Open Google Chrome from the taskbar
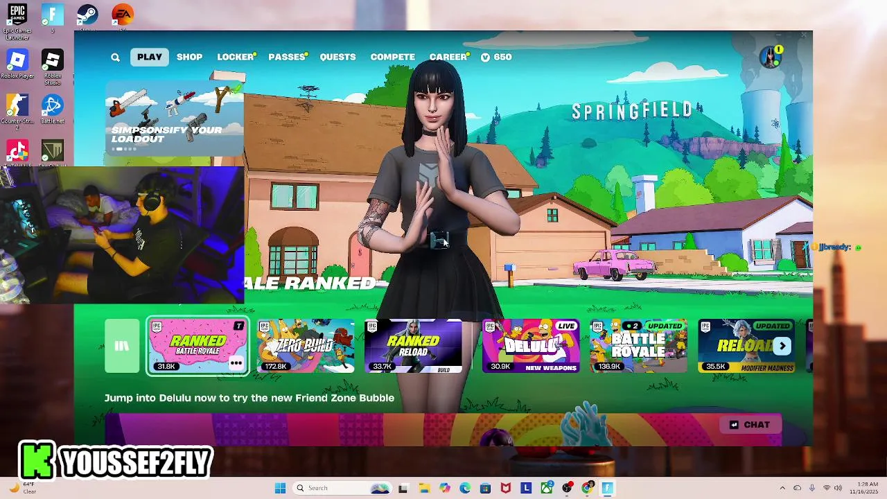887x499 pixels. click(x=588, y=488)
